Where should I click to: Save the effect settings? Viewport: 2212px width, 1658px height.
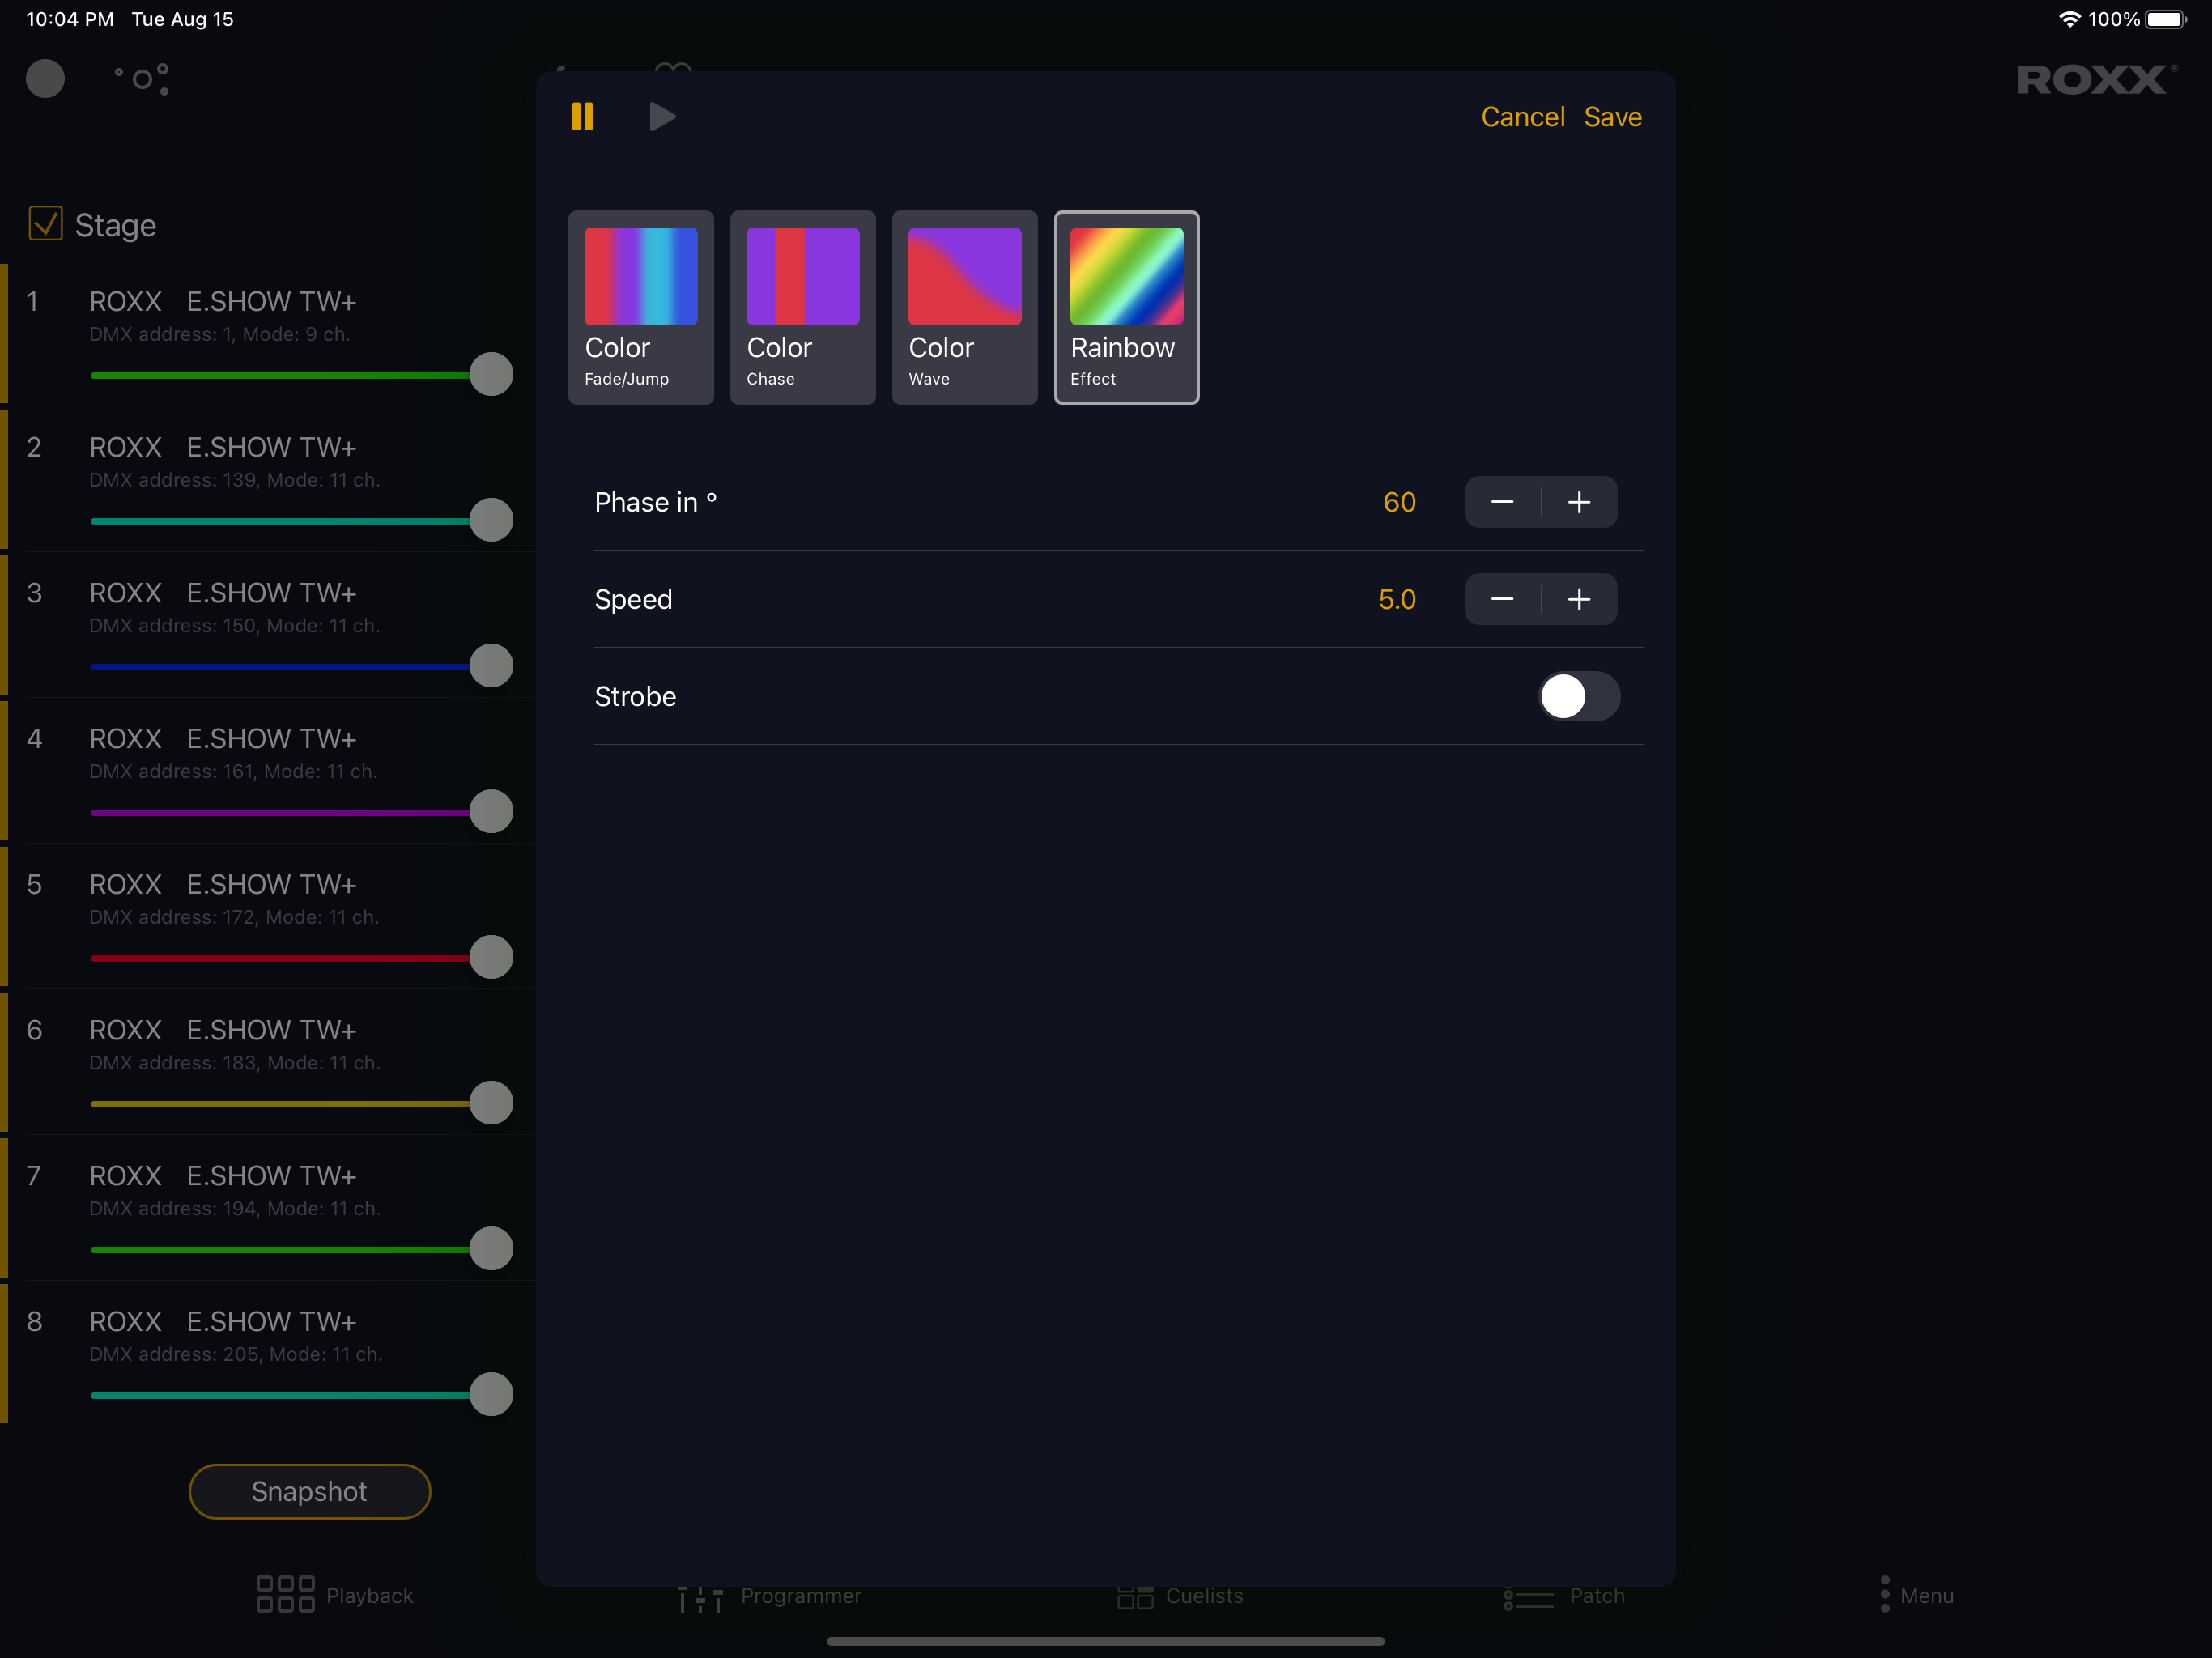click(1612, 117)
